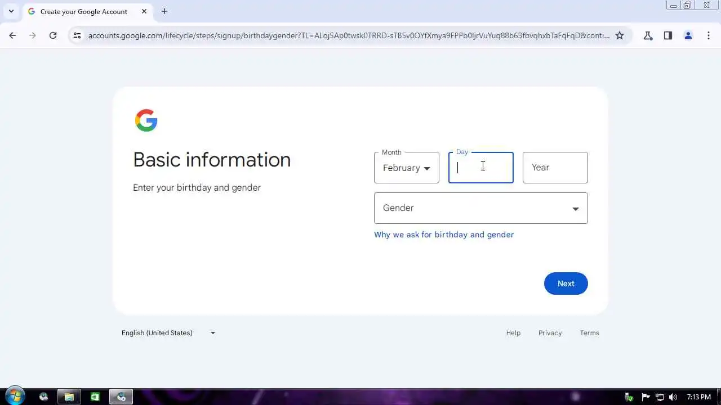Open Chrome Labs flask icon
The height and width of the screenshot is (405, 721).
pos(648,35)
